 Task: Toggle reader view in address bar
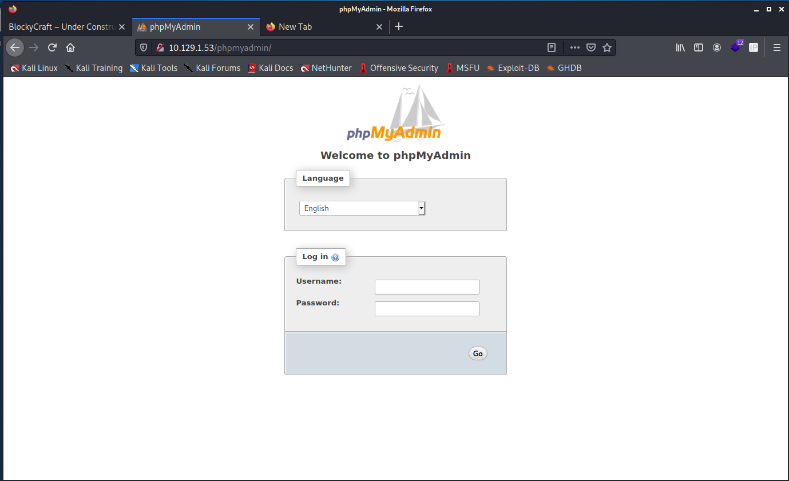[x=551, y=47]
